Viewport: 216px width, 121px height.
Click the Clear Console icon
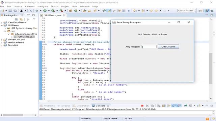coord(159,106)
